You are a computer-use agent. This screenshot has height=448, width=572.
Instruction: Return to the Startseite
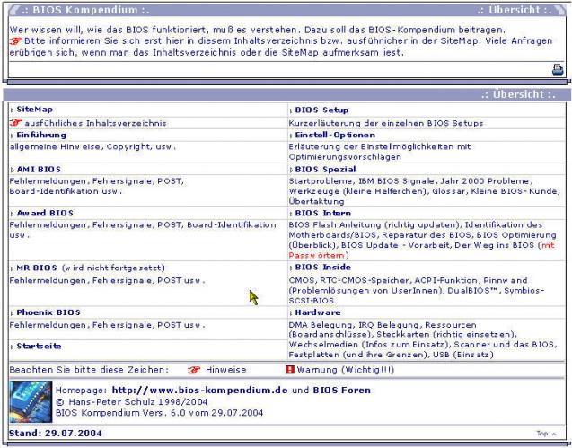[x=39, y=346]
